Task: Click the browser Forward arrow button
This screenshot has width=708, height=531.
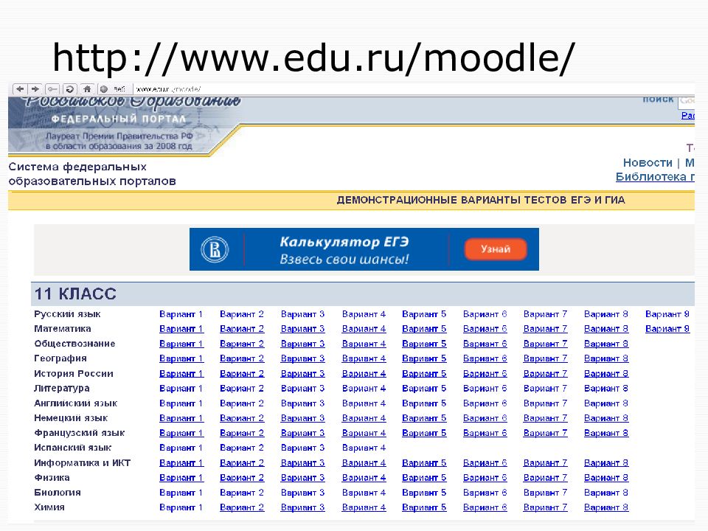Action: point(35,88)
